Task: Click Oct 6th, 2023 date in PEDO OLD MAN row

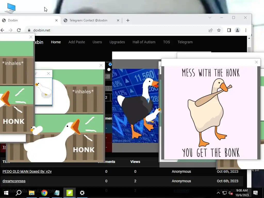Action: [x=227, y=171]
